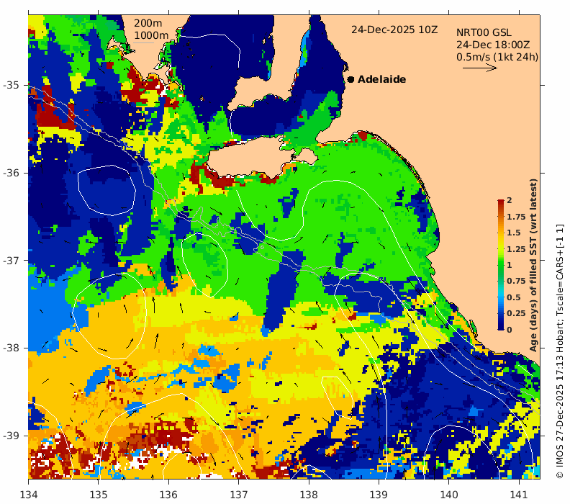Click the 136 longitude axis label

coord(168,495)
